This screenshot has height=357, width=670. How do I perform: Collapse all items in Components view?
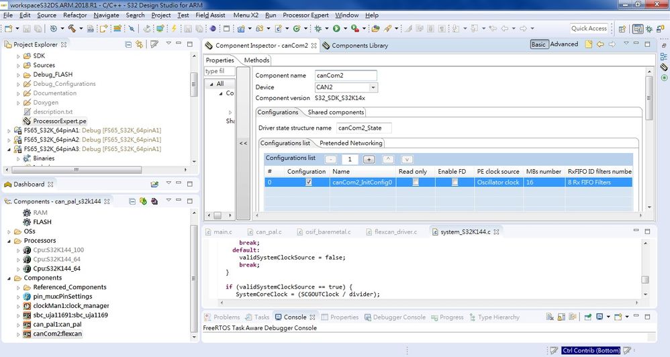coord(132,201)
